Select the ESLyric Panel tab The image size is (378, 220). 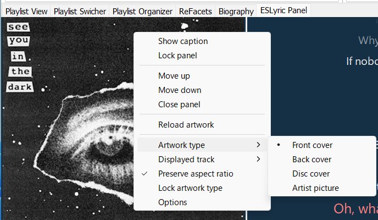[x=283, y=10]
